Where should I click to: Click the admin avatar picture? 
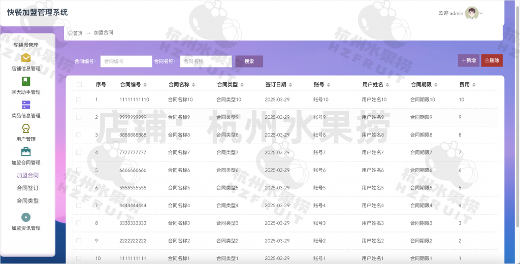coord(472,13)
